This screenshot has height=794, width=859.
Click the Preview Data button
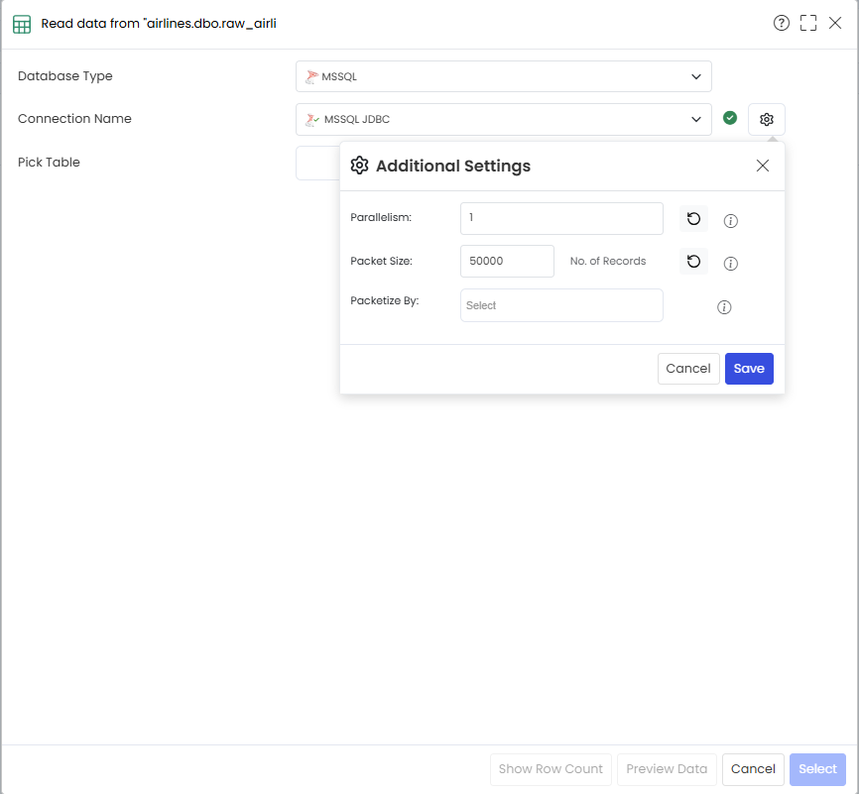(667, 769)
